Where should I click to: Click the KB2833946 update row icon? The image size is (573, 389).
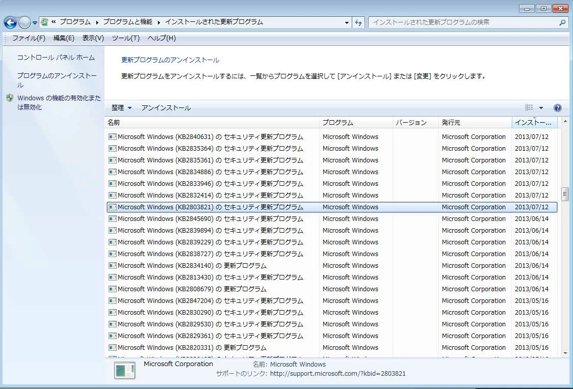click(x=113, y=183)
